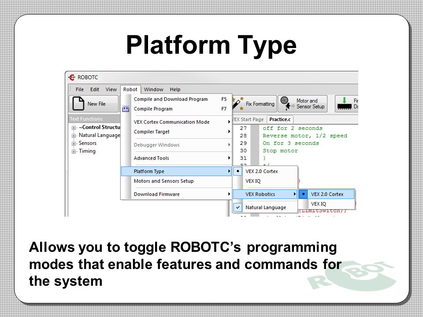Click the Fix Formatting toolbar button
This screenshot has width=423, height=317.
[254, 103]
